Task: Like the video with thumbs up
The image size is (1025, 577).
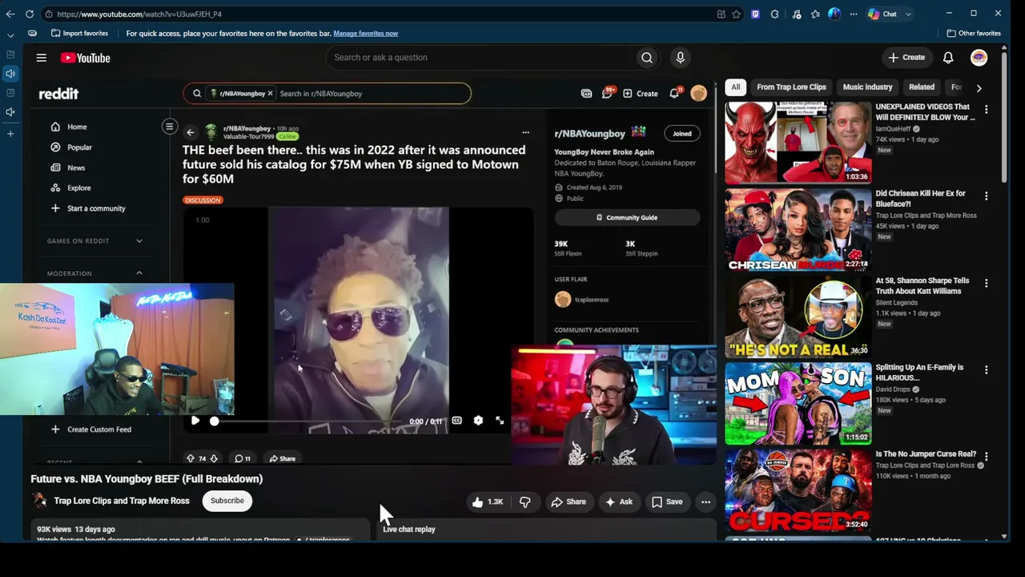Action: coord(487,502)
